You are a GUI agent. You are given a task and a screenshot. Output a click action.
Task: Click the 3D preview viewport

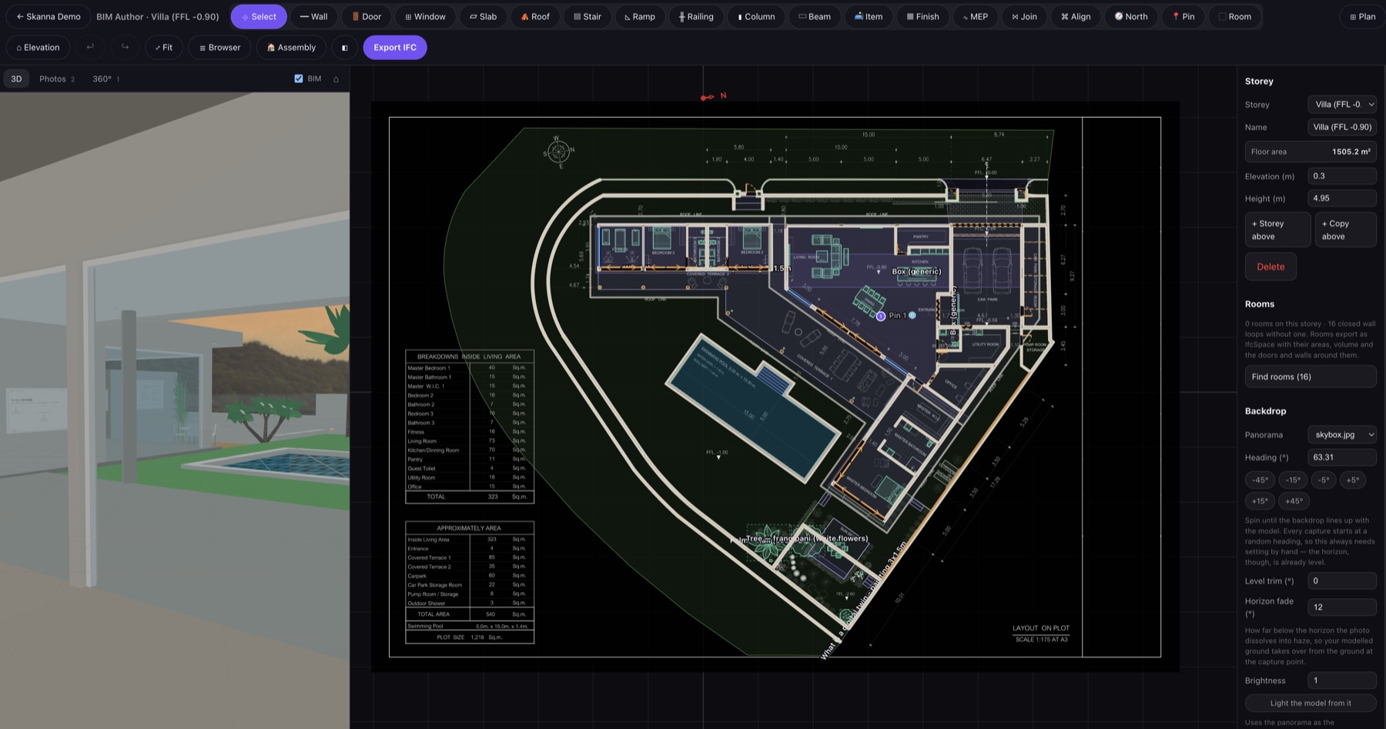[175, 410]
